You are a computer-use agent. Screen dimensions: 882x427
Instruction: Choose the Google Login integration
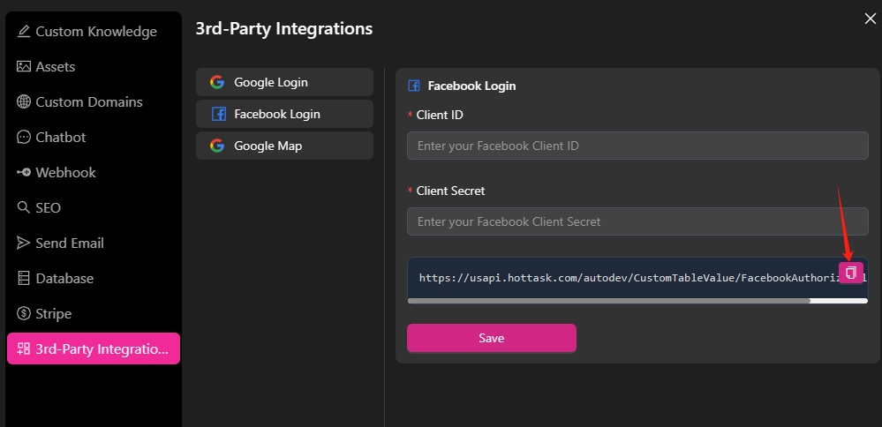pyautogui.click(x=284, y=82)
